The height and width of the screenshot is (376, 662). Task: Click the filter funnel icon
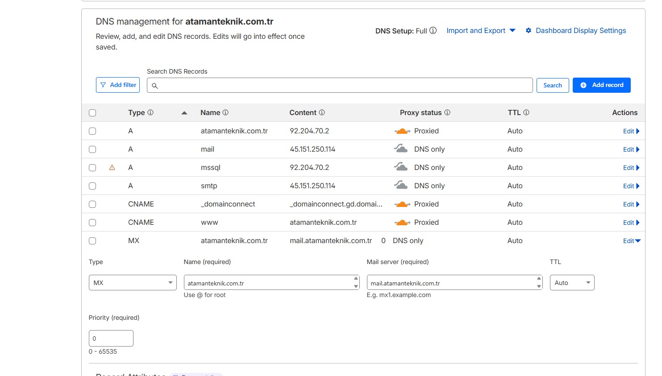pos(103,85)
